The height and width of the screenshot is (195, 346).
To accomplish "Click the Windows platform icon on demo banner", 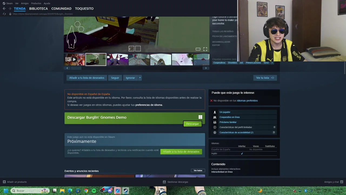I will (x=200, y=117).
